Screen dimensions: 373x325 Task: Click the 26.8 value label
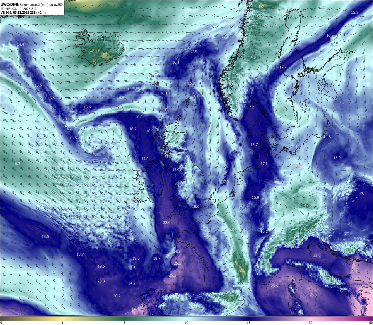[x=313, y=295]
